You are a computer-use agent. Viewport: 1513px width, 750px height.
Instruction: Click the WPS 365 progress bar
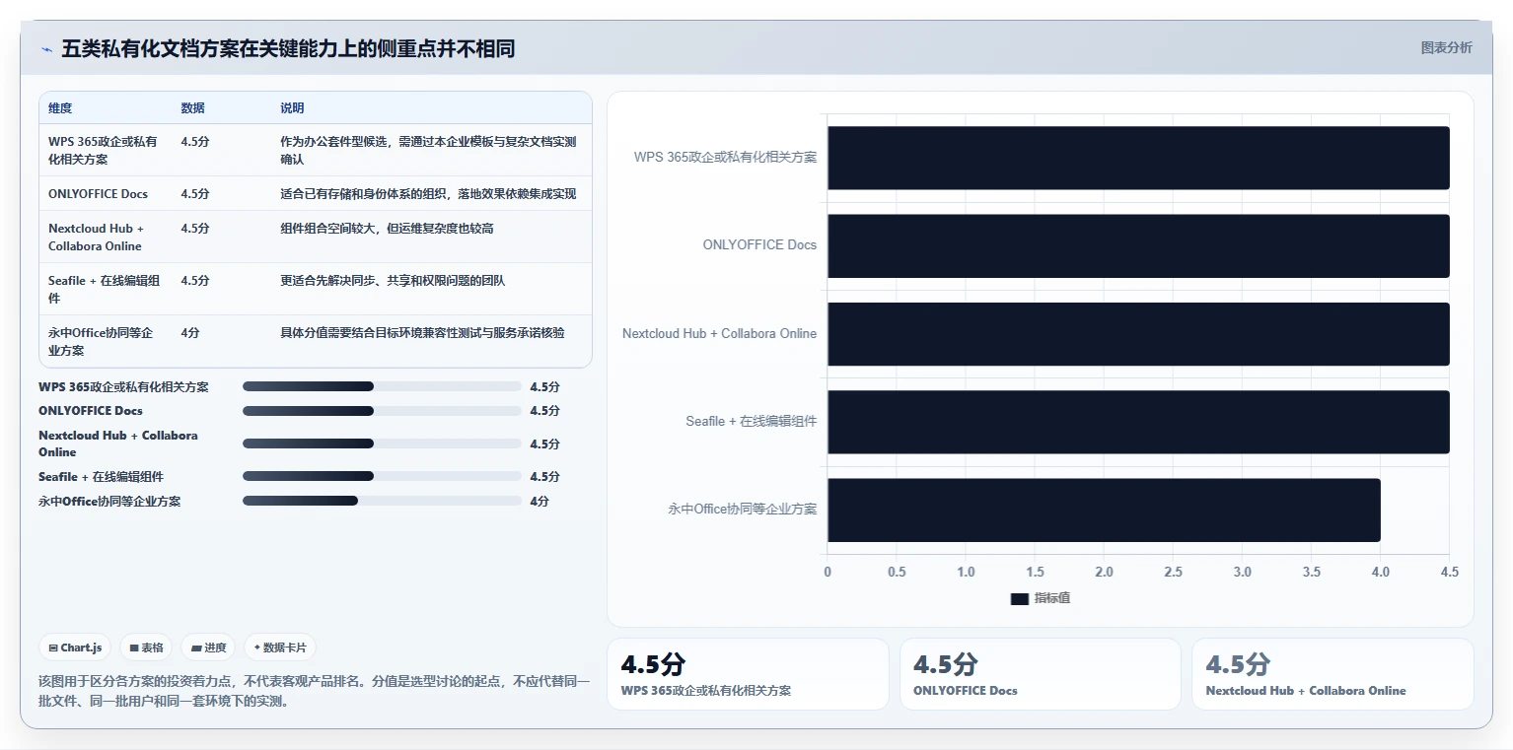tap(382, 386)
